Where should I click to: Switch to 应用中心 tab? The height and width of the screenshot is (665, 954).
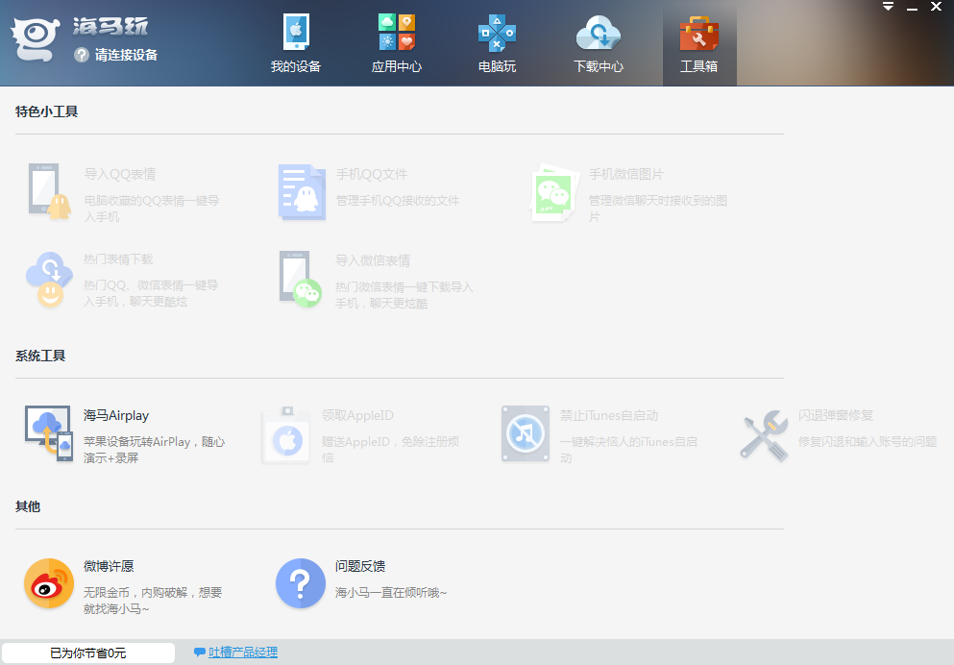[397, 43]
